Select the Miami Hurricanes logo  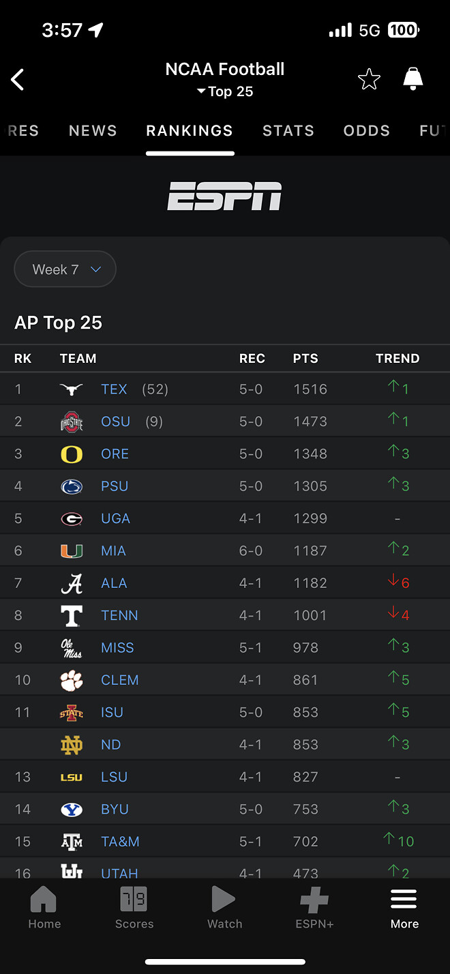(72, 550)
